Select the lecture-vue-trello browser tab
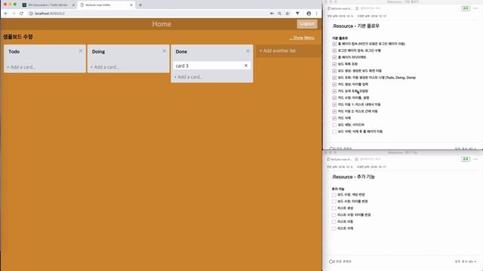 click(106, 5)
